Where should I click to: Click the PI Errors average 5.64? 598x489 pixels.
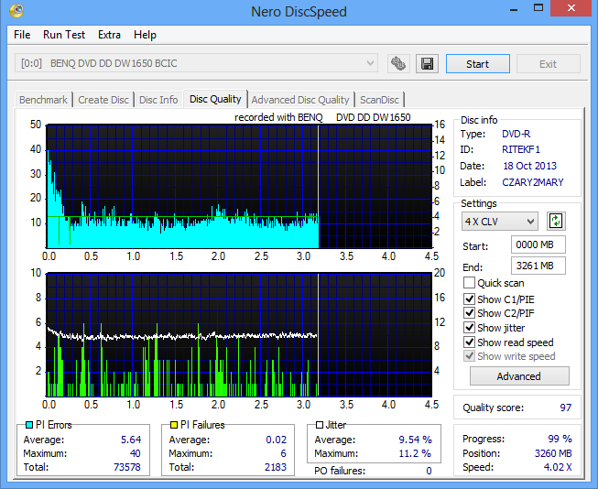(131, 440)
